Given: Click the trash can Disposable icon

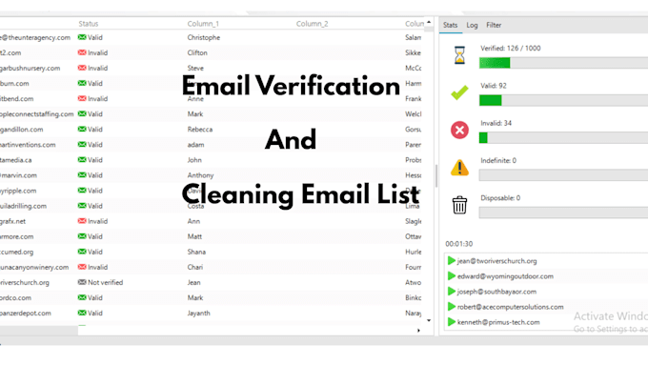Looking at the screenshot, I should pyautogui.click(x=459, y=205).
